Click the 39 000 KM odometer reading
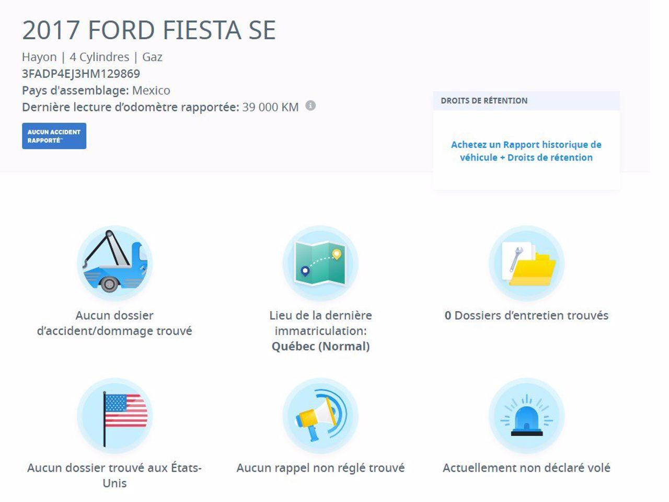This screenshot has height=502, width=669. [270, 107]
